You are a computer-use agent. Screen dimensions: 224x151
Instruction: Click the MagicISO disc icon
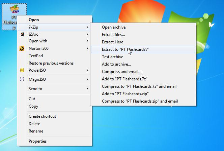22,79
